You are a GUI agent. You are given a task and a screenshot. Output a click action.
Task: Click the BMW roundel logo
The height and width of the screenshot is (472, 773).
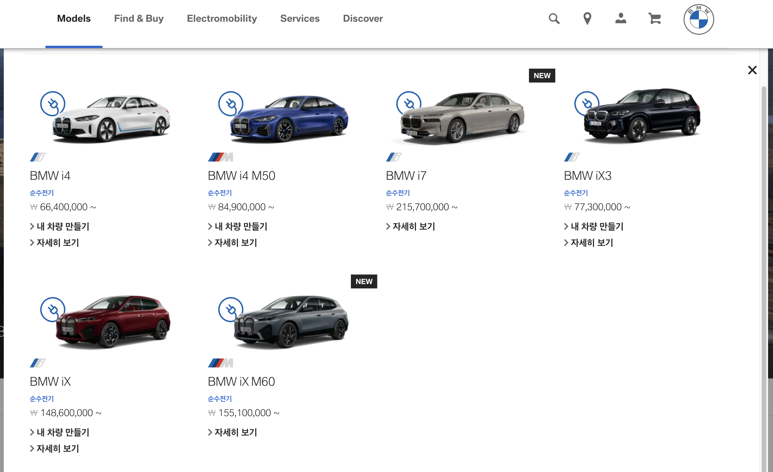click(x=699, y=19)
